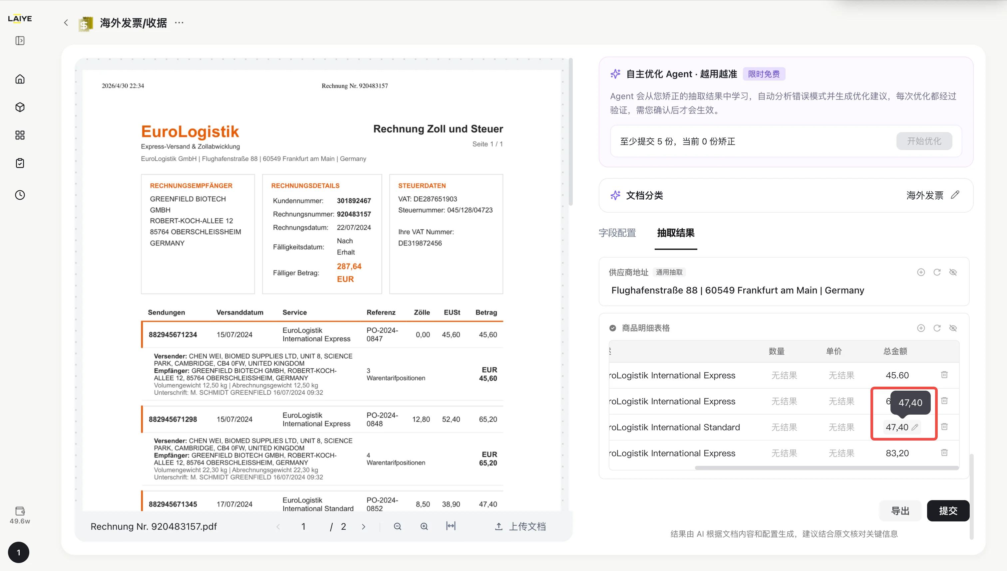Click the sparkle icon beside 文档分类
1007x571 pixels.
[615, 195]
